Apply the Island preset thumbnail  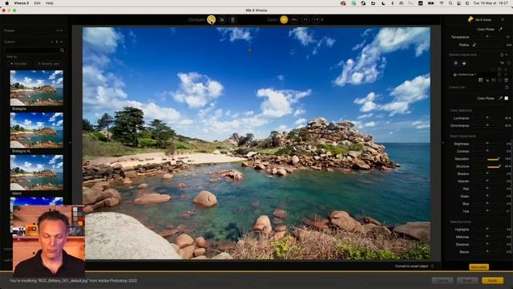[36, 173]
